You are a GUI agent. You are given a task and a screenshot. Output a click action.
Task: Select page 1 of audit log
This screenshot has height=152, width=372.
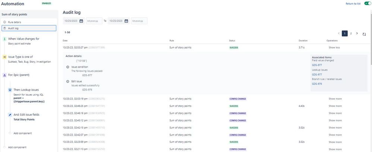click(345, 34)
